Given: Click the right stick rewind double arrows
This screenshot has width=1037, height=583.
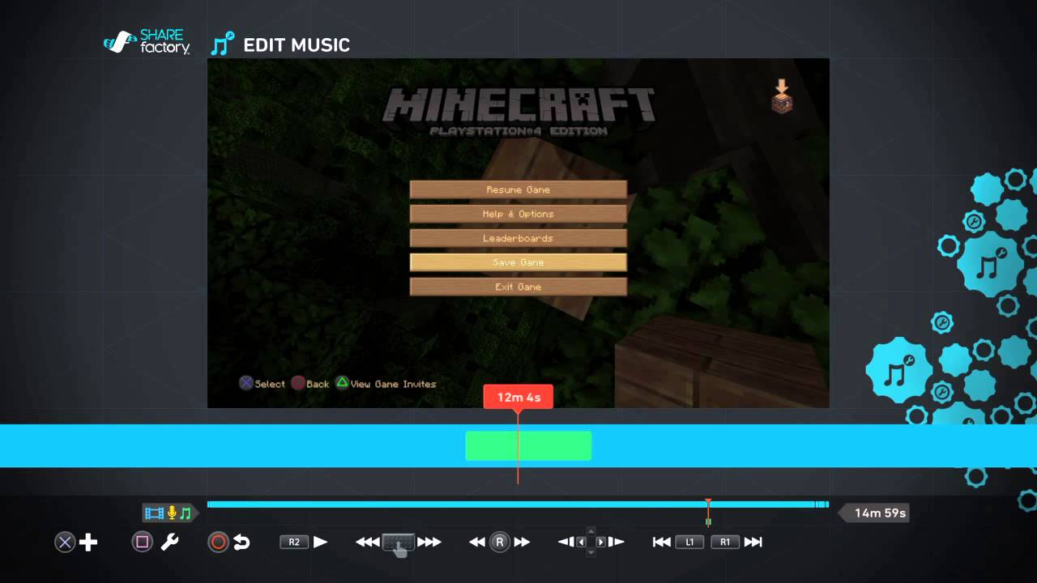Looking at the screenshot, I should click(477, 543).
